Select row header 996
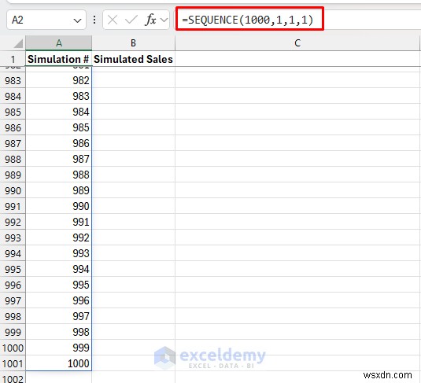Viewport: 421px width, 383px height. point(13,285)
